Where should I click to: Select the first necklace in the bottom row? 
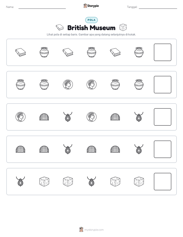pos(21,181)
